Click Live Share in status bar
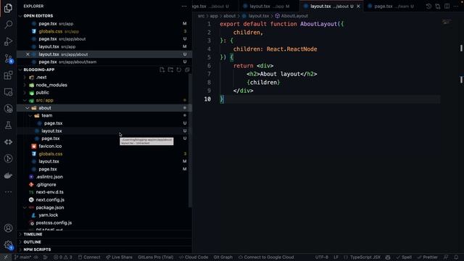Image resolution: width=464 pixels, height=261 pixels. click(x=120, y=257)
